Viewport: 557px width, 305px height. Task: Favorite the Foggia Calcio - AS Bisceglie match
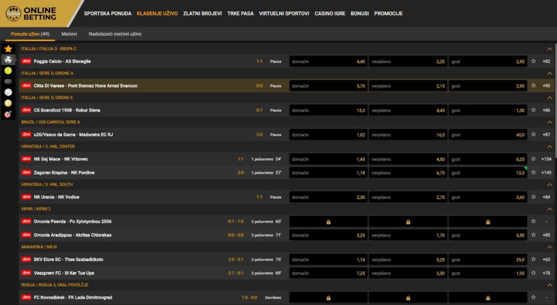click(x=534, y=61)
